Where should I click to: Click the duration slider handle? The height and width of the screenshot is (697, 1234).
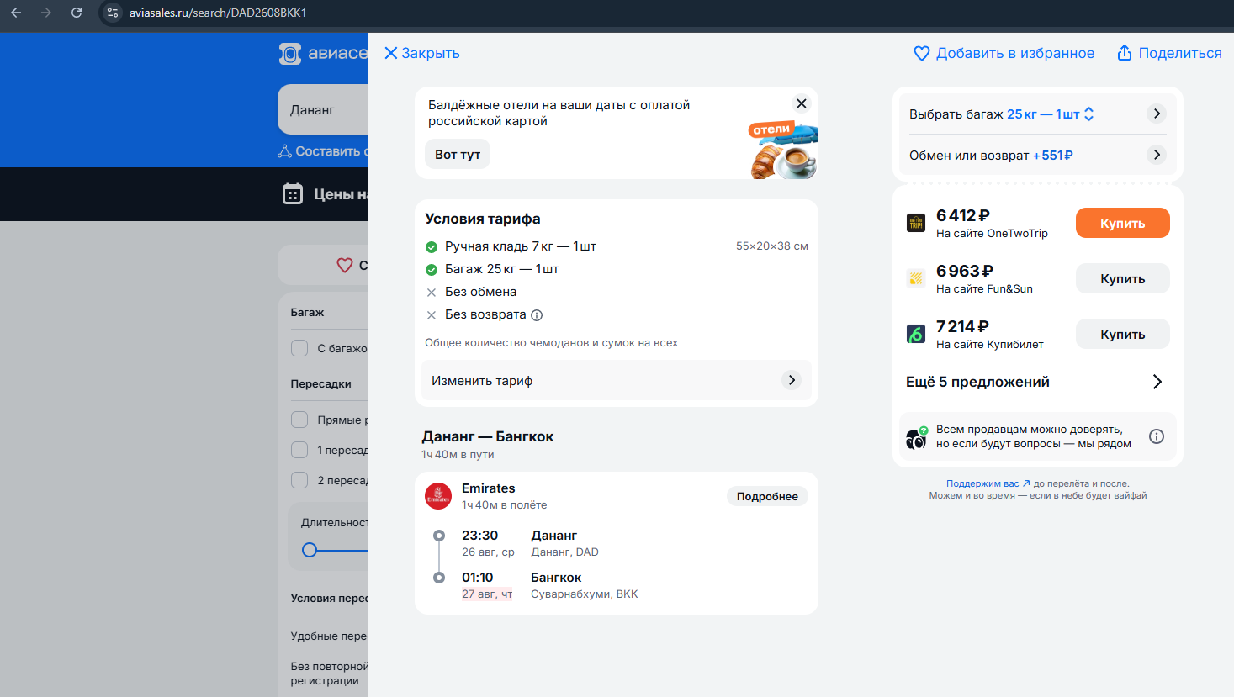click(x=310, y=550)
